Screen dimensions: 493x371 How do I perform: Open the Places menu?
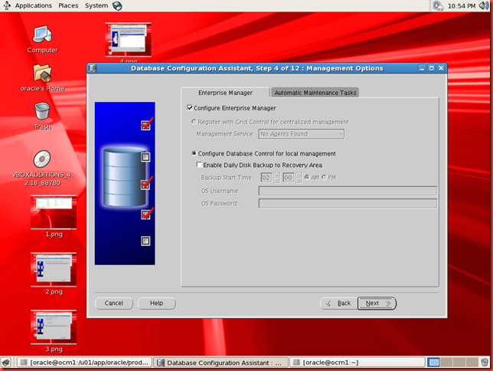(68, 5)
